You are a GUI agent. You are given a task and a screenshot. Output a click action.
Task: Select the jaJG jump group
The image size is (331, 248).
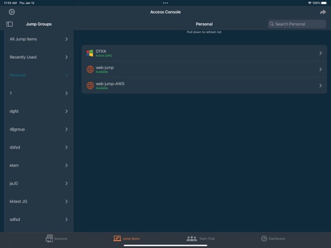pos(39,183)
